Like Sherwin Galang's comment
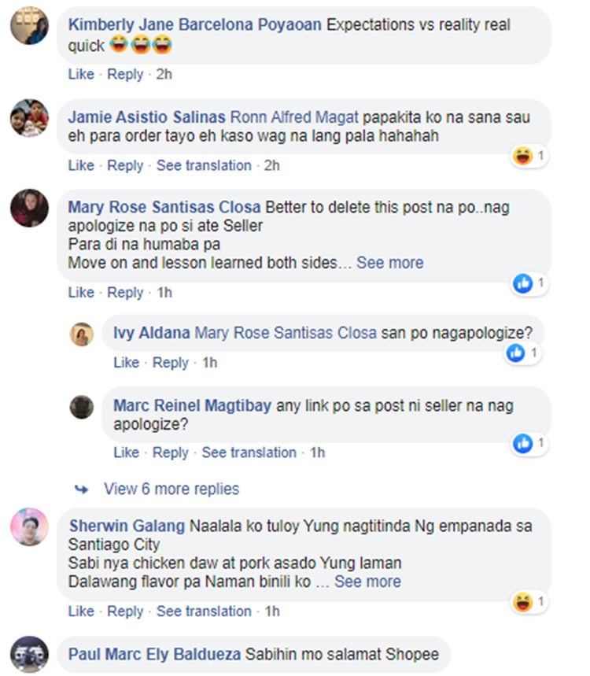The height and width of the screenshot is (676, 590). tap(81, 611)
